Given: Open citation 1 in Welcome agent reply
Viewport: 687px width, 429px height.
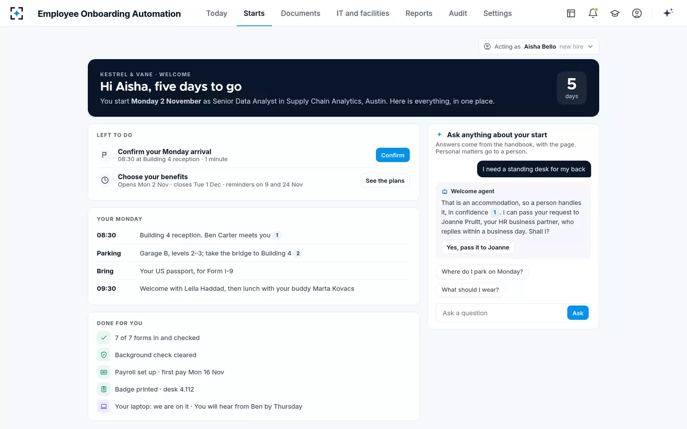Looking at the screenshot, I should pyautogui.click(x=495, y=213).
